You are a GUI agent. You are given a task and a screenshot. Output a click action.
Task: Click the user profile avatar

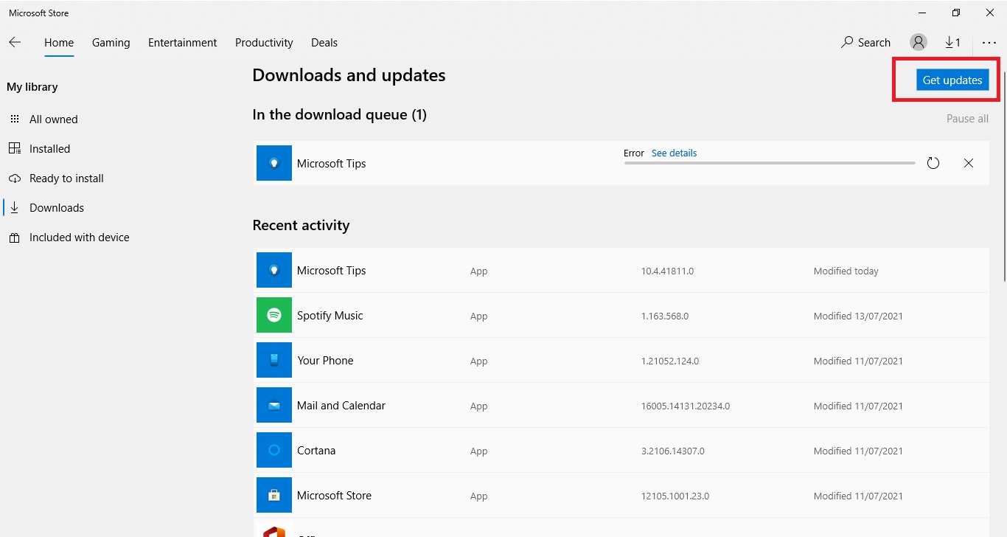click(x=918, y=42)
